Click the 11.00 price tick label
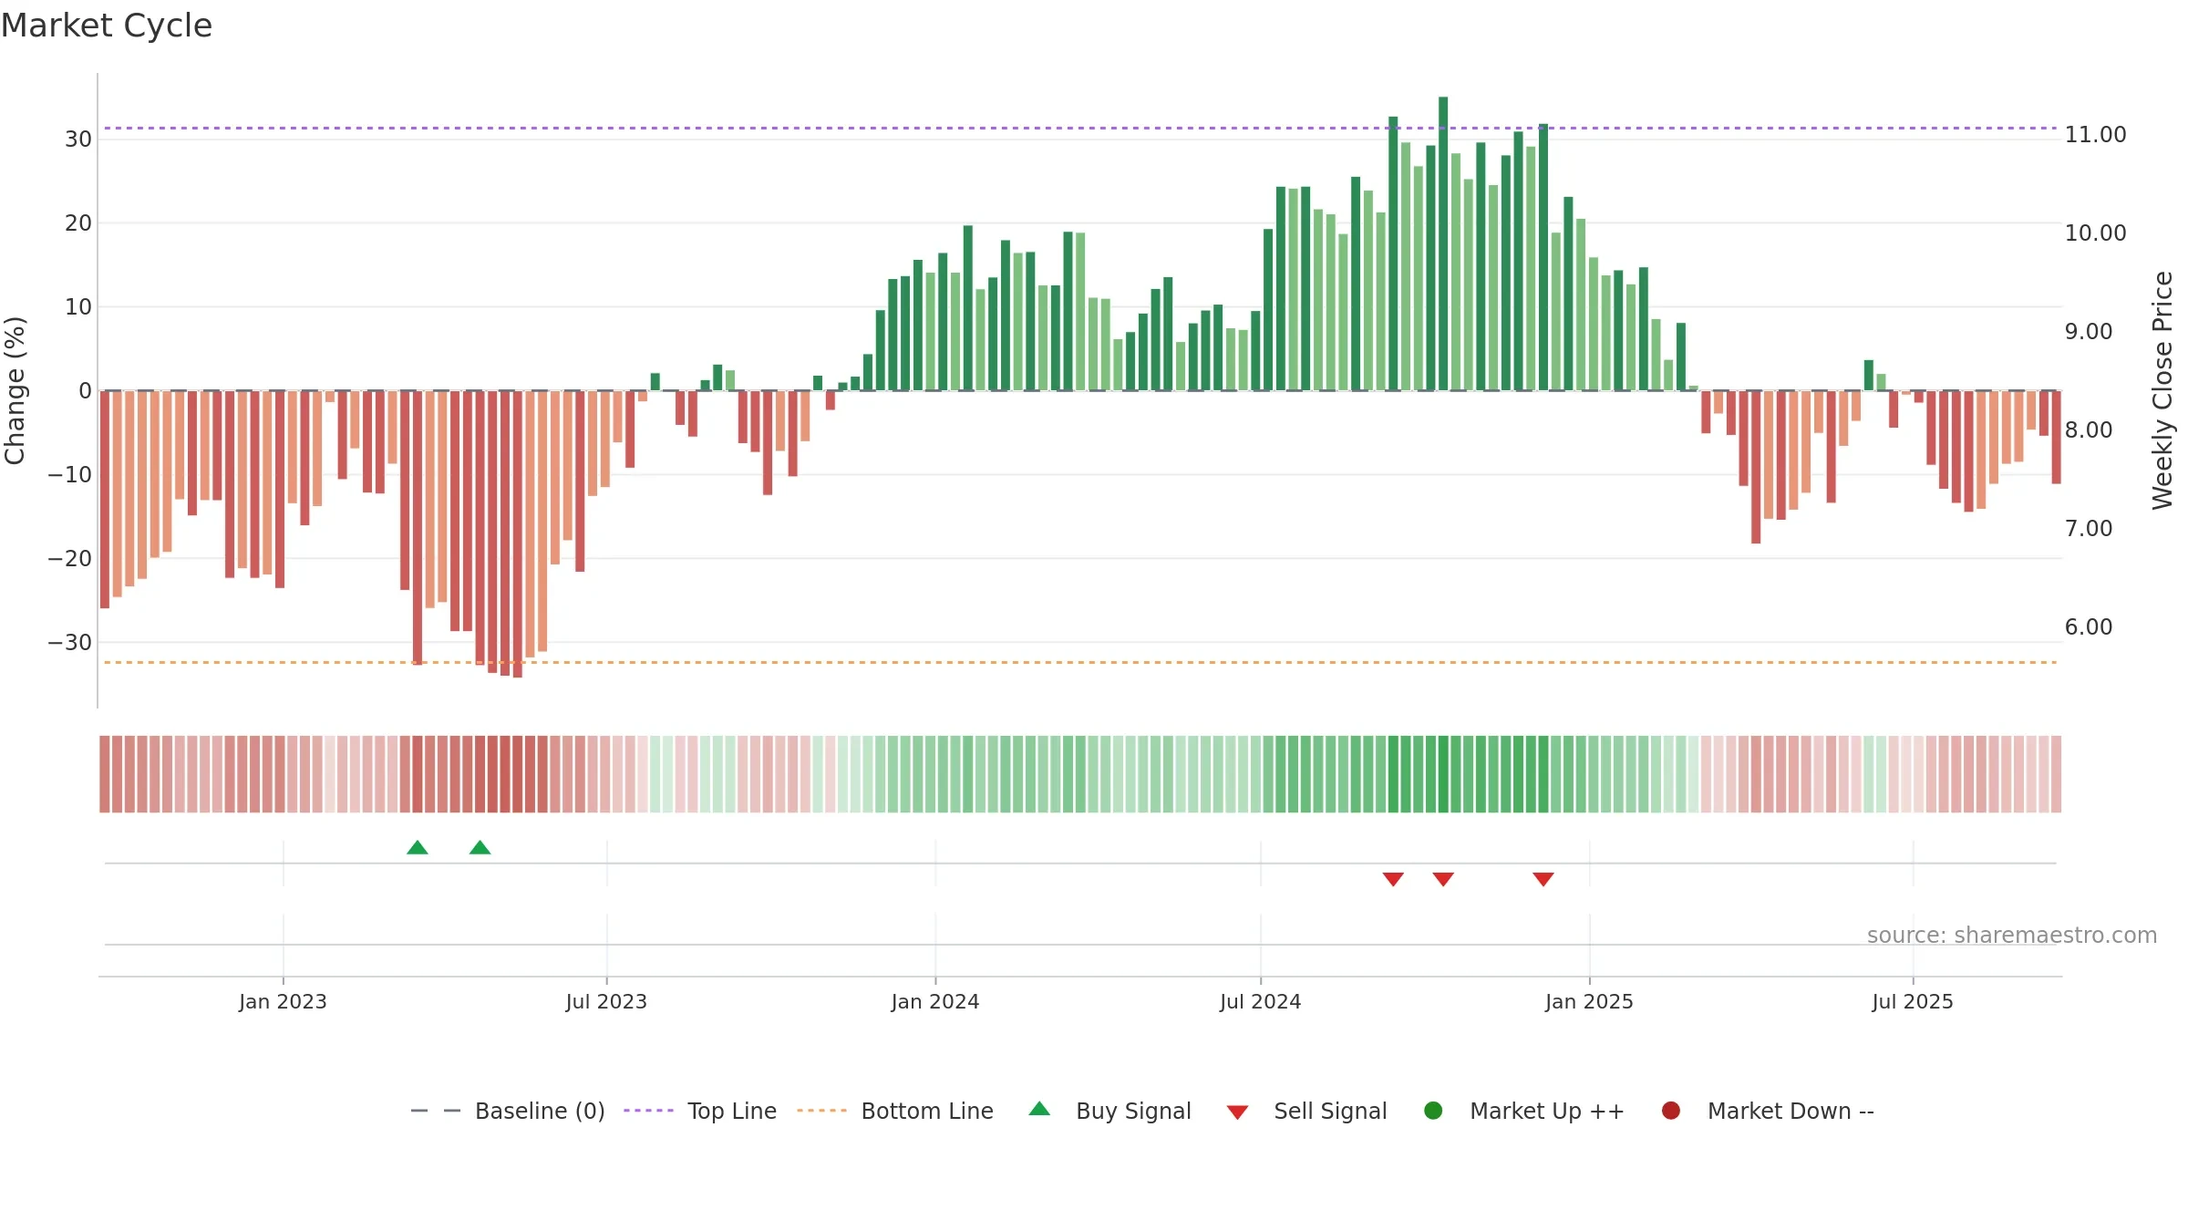Viewport: 2188px width, 1231px height. click(x=2095, y=135)
